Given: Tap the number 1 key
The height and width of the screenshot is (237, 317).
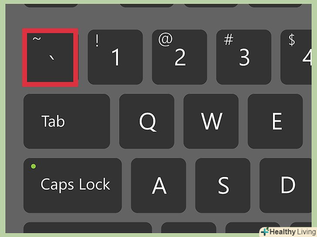Looking at the screenshot, I should pyautogui.click(x=115, y=57).
